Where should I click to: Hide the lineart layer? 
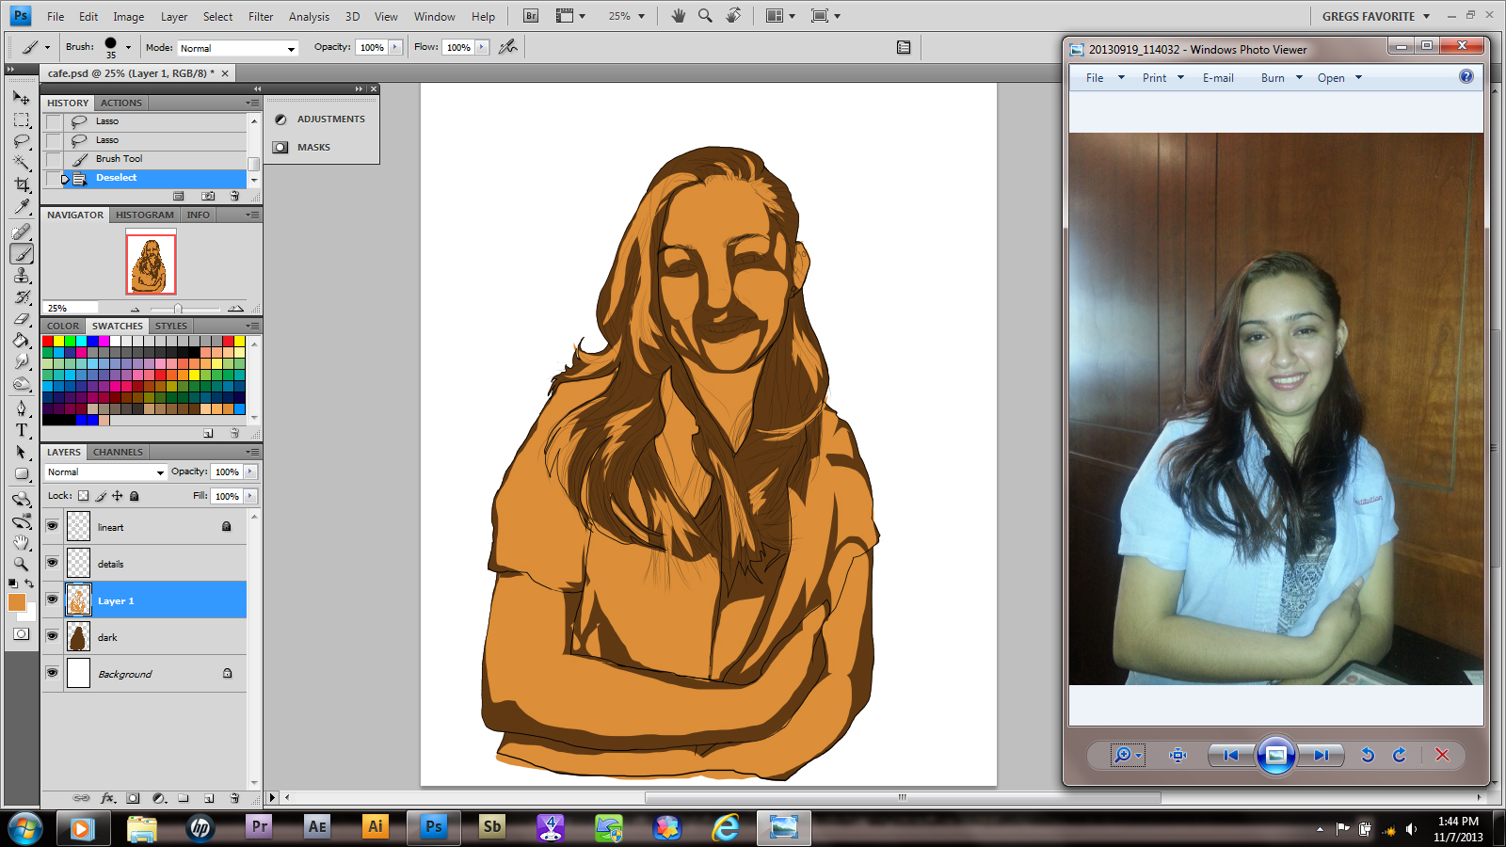[53, 526]
